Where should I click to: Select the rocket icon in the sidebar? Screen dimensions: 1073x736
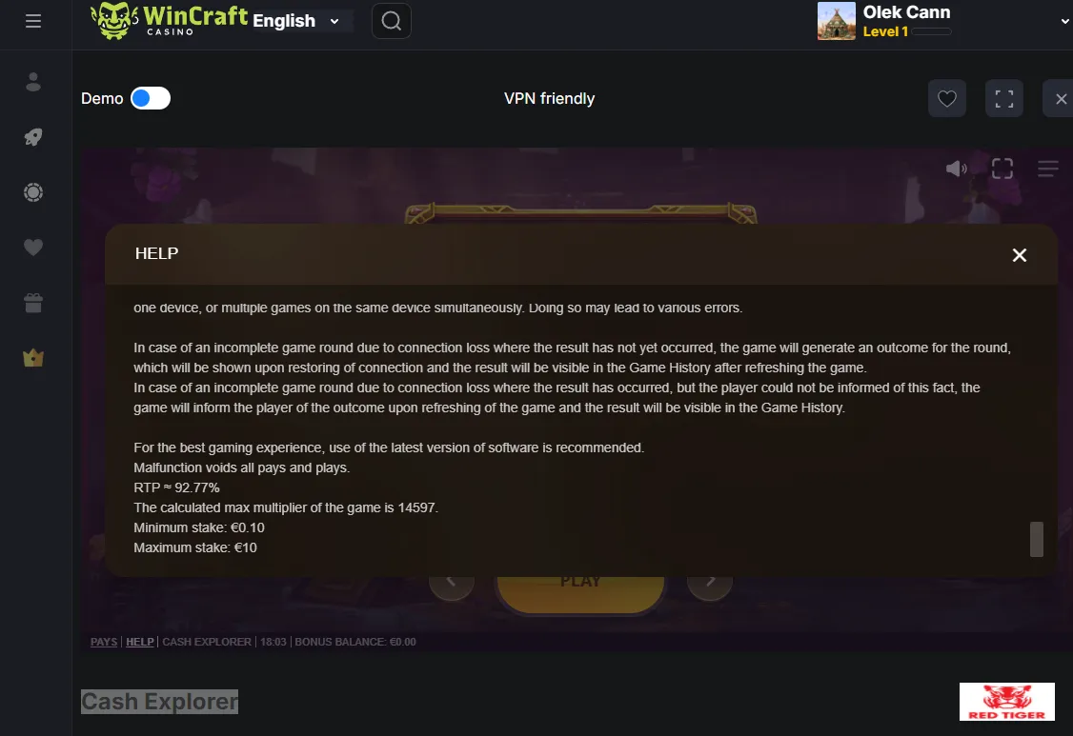pyautogui.click(x=32, y=137)
